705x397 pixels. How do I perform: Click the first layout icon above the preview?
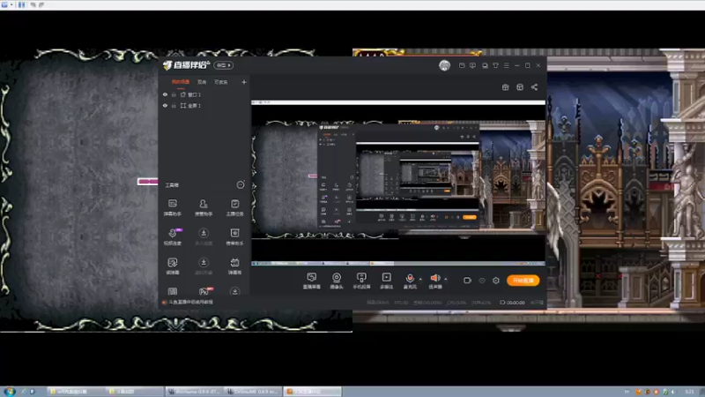505,87
